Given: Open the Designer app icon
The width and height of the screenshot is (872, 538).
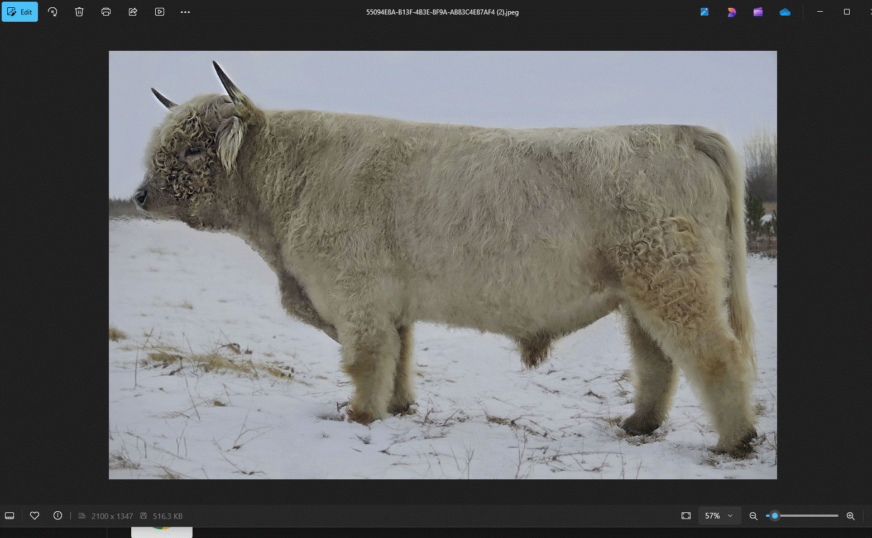Looking at the screenshot, I should tap(705, 12).
